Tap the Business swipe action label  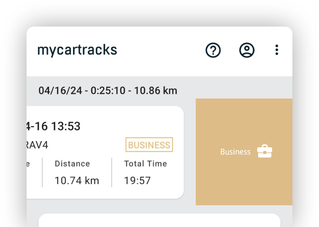pos(235,152)
